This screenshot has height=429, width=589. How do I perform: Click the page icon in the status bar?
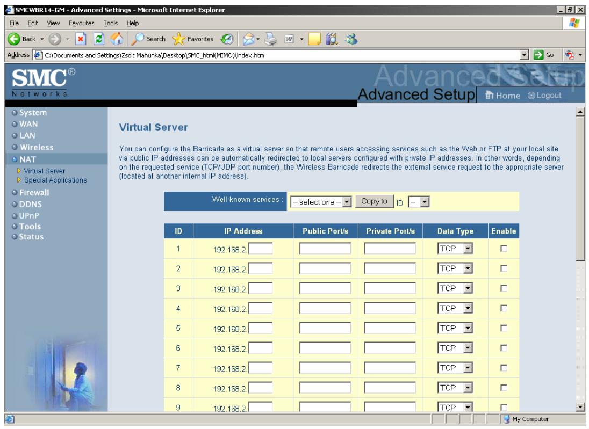pyautogui.click(x=10, y=419)
